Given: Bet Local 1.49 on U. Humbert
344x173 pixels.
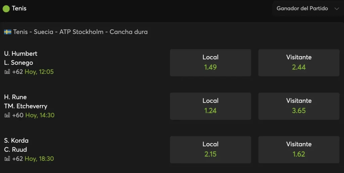Looking at the screenshot, I should click(x=210, y=63).
